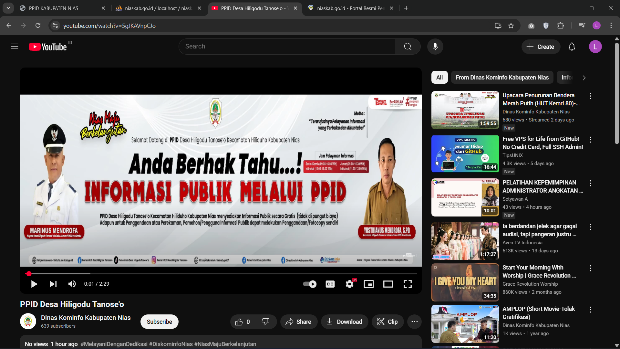Screen dimensions: 620x349
Task: Open more actions ellipsis below video
Action: (x=414, y=322)
